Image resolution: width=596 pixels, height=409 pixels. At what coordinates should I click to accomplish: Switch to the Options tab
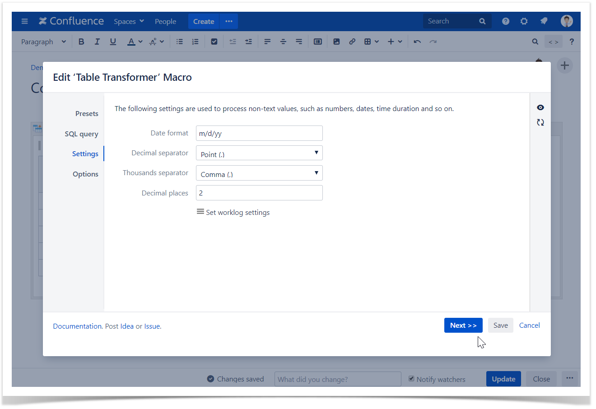(x=85, y=174)
